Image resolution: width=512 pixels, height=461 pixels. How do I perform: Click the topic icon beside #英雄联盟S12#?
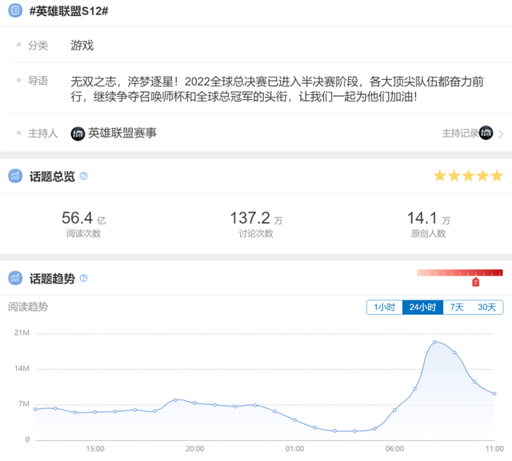15,10
